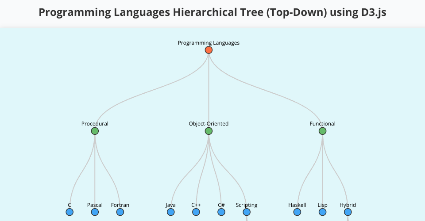Select the C++ node circle
Viewport: 425px width, 221px height.
click(x=196, y=212)
